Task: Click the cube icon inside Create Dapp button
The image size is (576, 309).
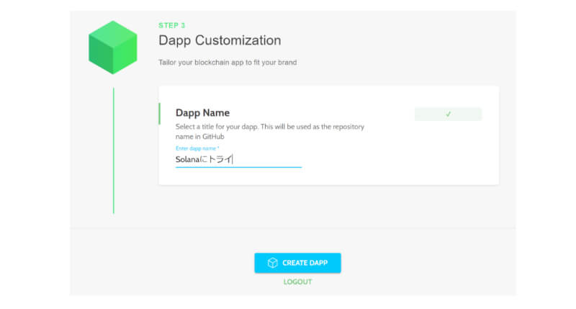Action: [x=273, y=263]
